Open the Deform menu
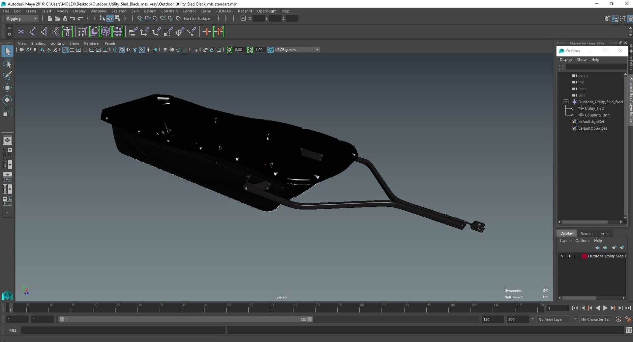 point(150,11)
